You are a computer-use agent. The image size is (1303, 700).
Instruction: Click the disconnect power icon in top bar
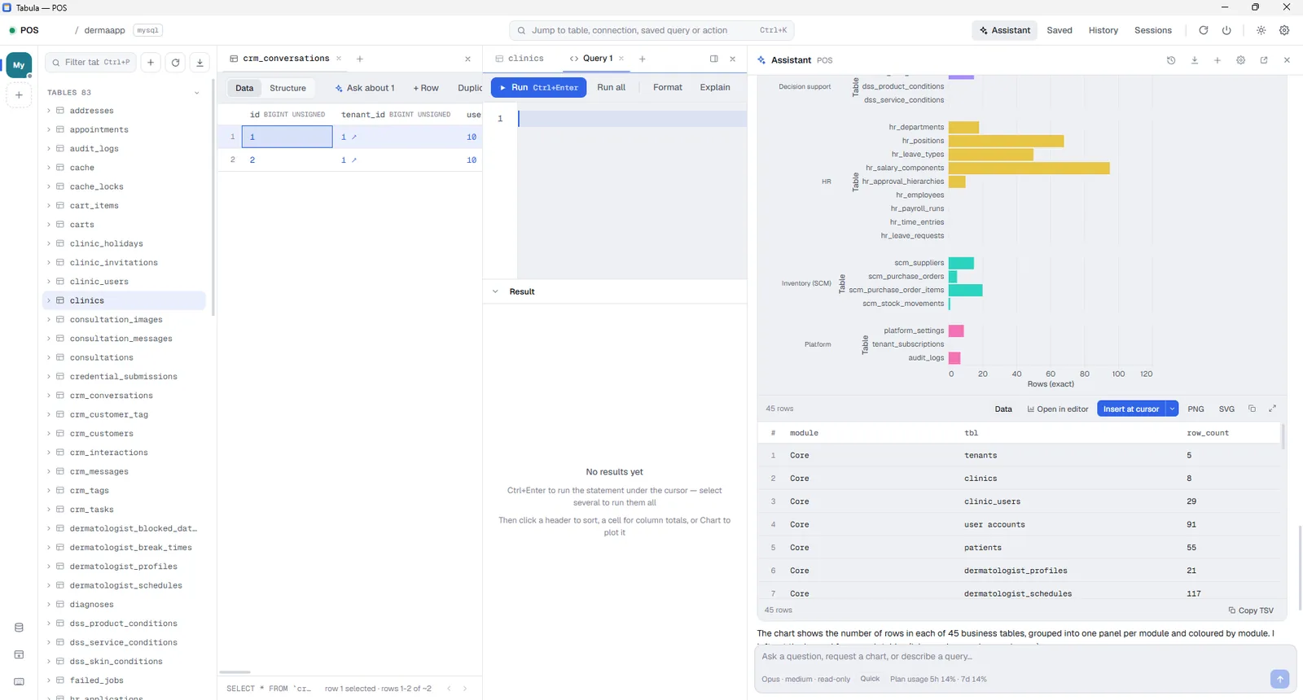1226,30
